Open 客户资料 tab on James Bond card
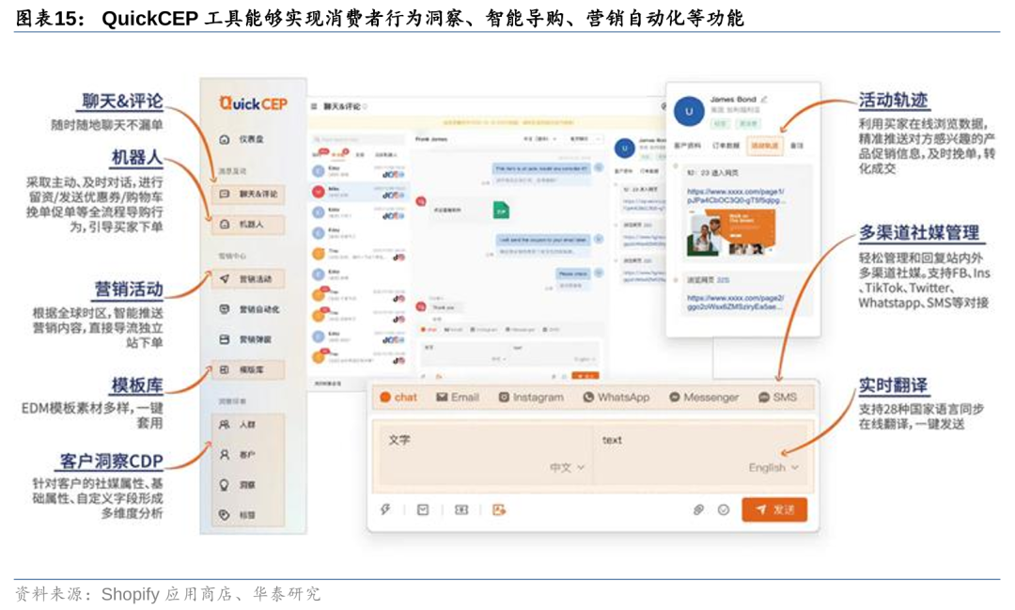1015x610 pixels. coord(687,146)
